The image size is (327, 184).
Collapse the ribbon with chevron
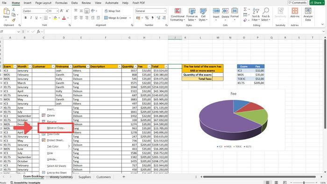(x=322, y=25)
